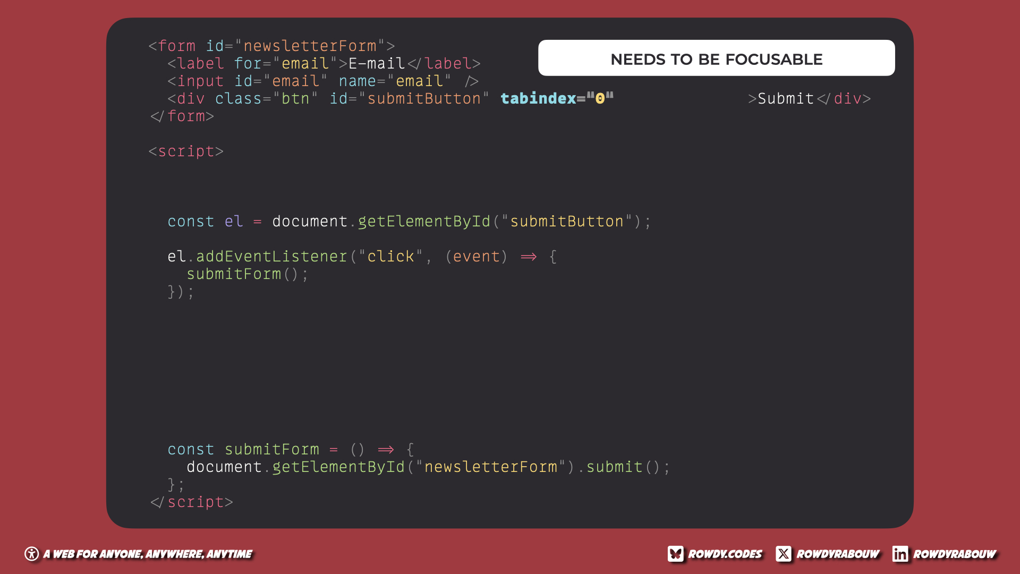Screen dimensions: 1020x574
Task: Open ROWDYRABOUW handle next to X icon
Action: [838, 554]
